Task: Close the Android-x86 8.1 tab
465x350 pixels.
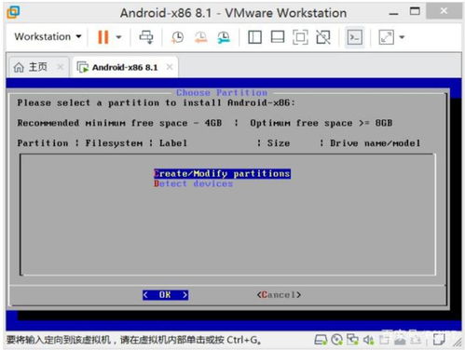Action: (170, 67)
